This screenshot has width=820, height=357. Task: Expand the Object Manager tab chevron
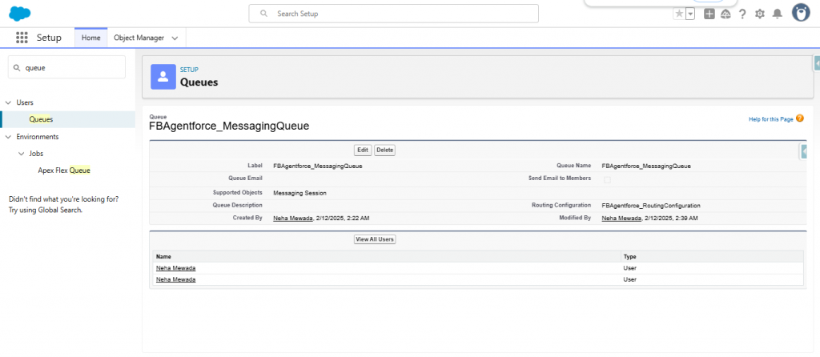coord(175,38)
